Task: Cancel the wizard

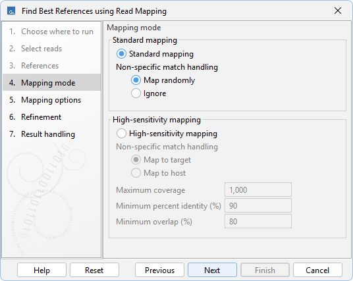Action: click(317, 270)
